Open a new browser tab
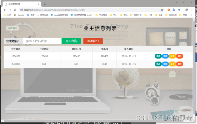 [x=45, y=4]
